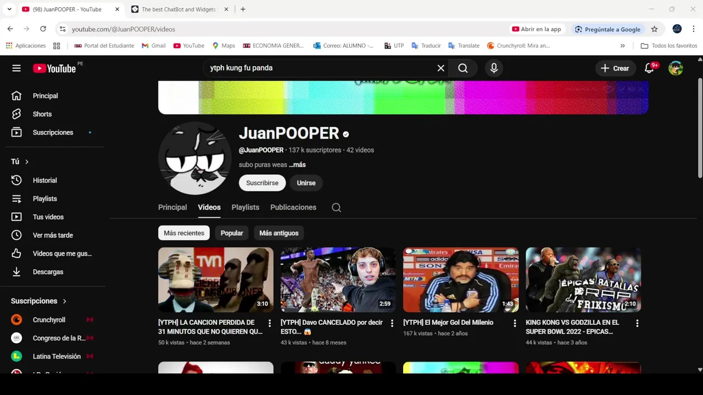The height and width of the screenshot is (395, 703).
Task: Reload the page in the browser
Action: coord(43,29)
